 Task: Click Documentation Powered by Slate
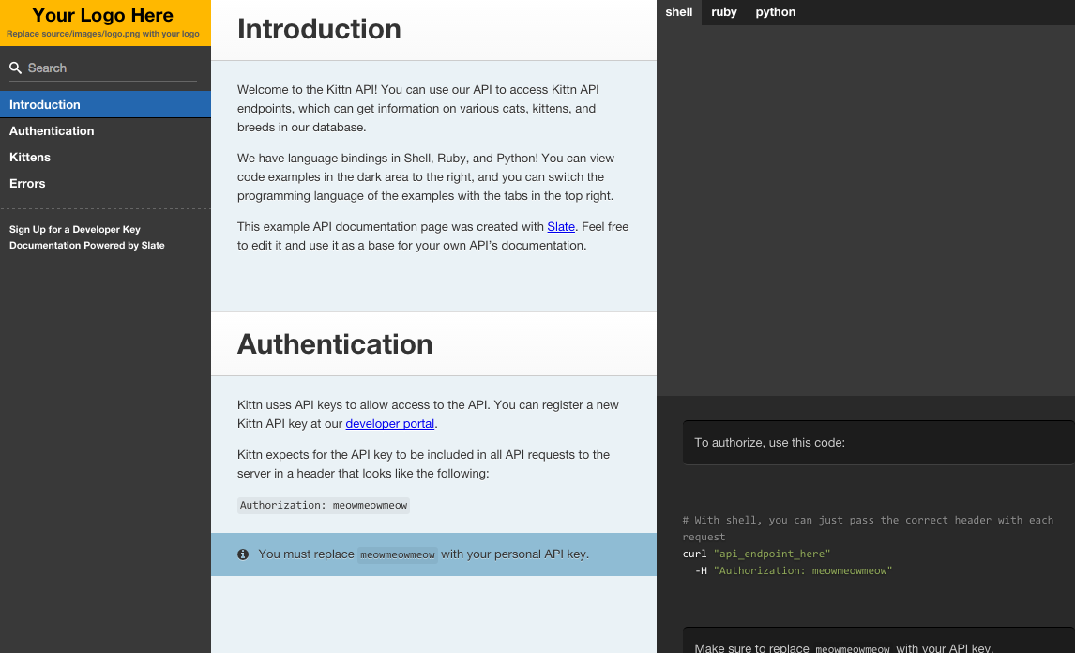[86, 245]
